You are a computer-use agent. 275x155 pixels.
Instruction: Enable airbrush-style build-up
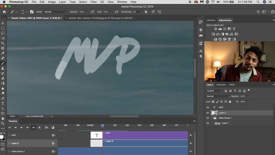click(116, 12)
